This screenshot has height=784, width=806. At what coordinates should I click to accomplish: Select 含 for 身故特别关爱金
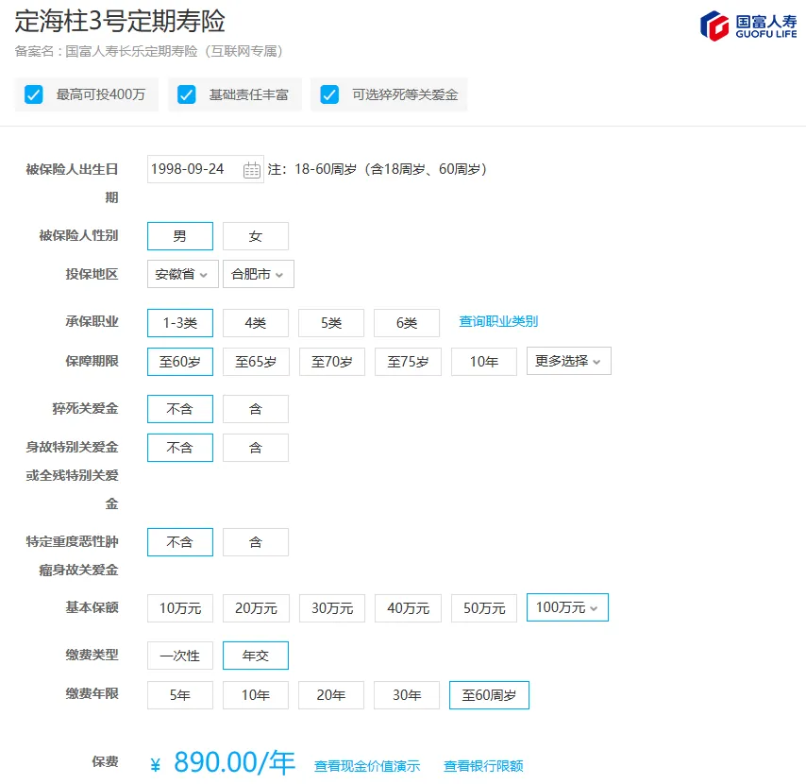coord(256,448)
